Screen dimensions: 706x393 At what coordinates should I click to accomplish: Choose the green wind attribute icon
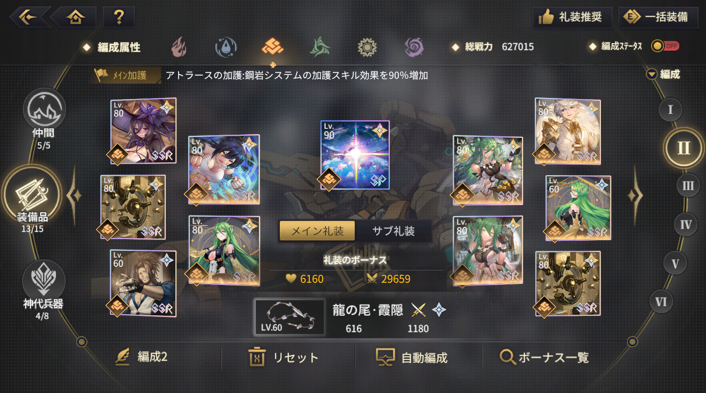click(319, 47)
